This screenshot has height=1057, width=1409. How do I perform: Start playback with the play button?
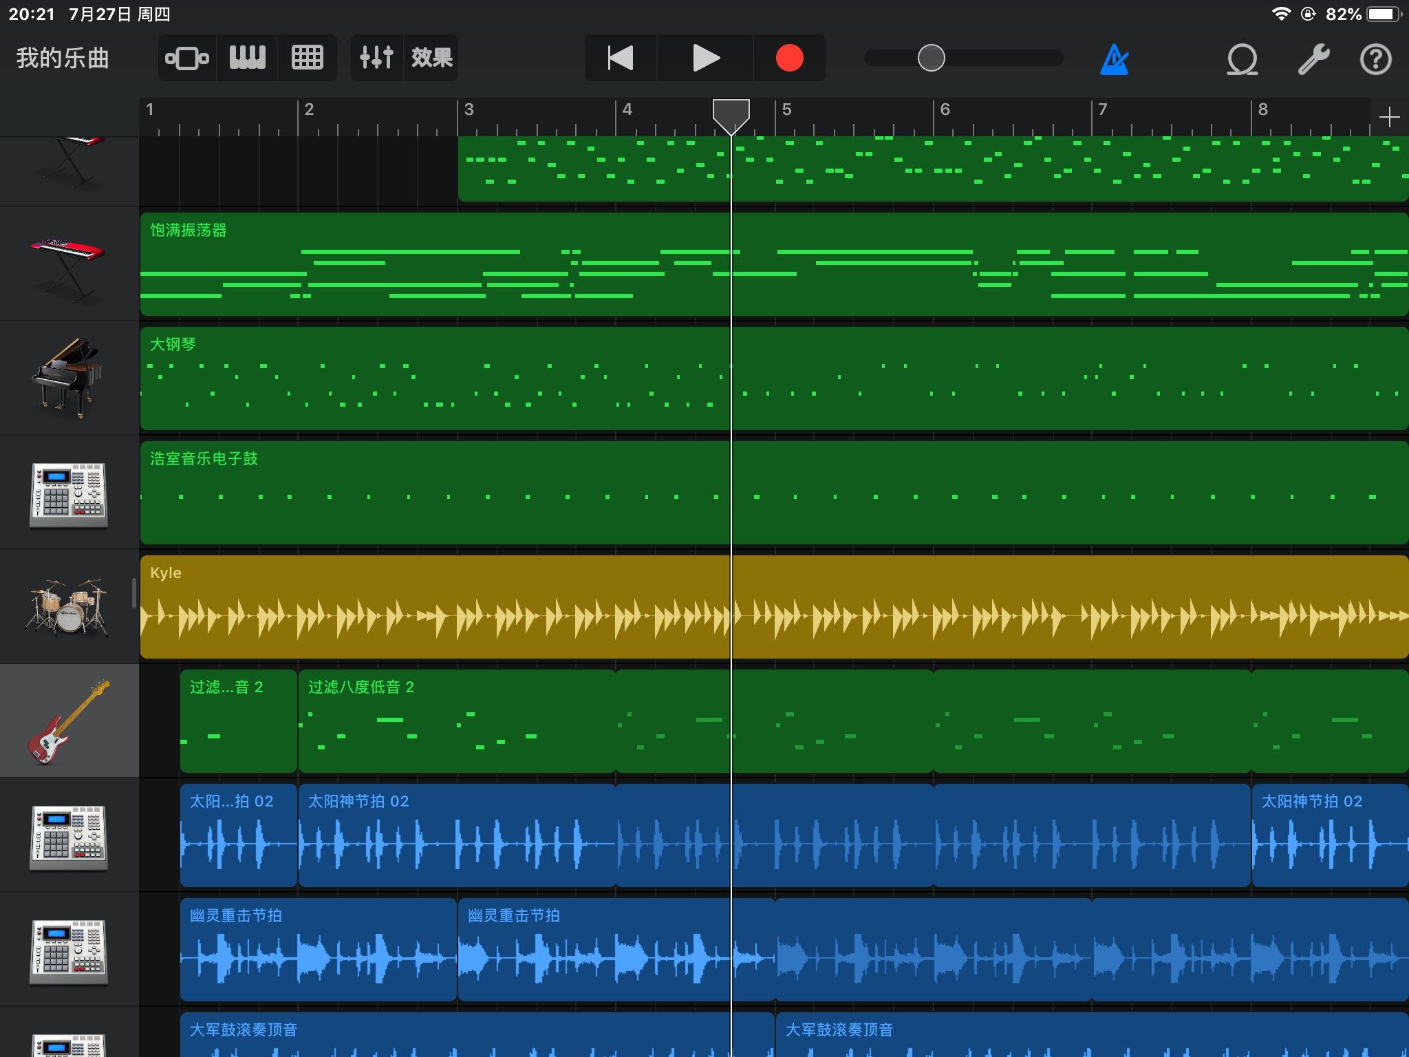tap(705, 58)
